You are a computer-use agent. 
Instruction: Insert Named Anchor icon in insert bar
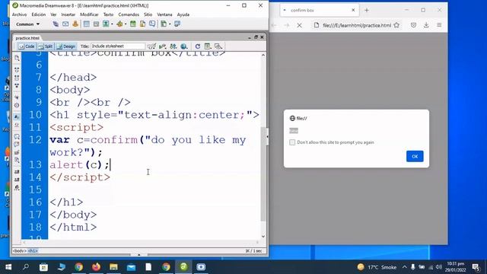click(75, 24)
